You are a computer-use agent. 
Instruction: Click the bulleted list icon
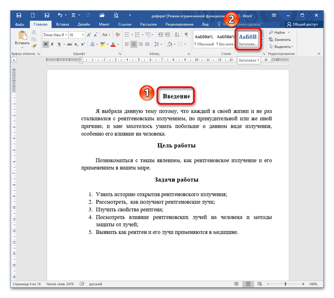click(x=127, y=35)
